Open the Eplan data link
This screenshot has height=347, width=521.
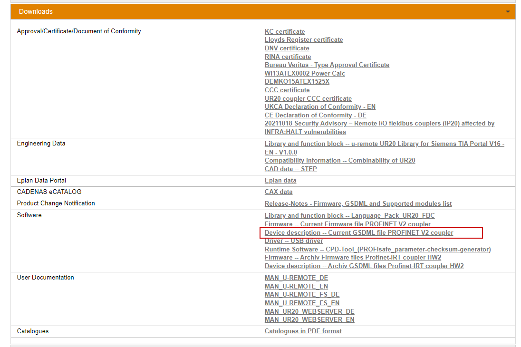coord(280,181)
